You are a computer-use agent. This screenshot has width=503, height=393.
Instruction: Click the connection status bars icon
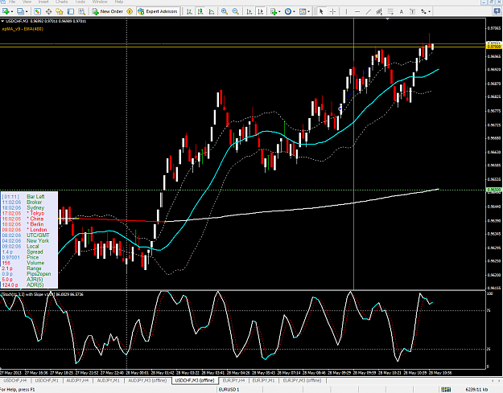pyautogui.click(x=446, y=390)
